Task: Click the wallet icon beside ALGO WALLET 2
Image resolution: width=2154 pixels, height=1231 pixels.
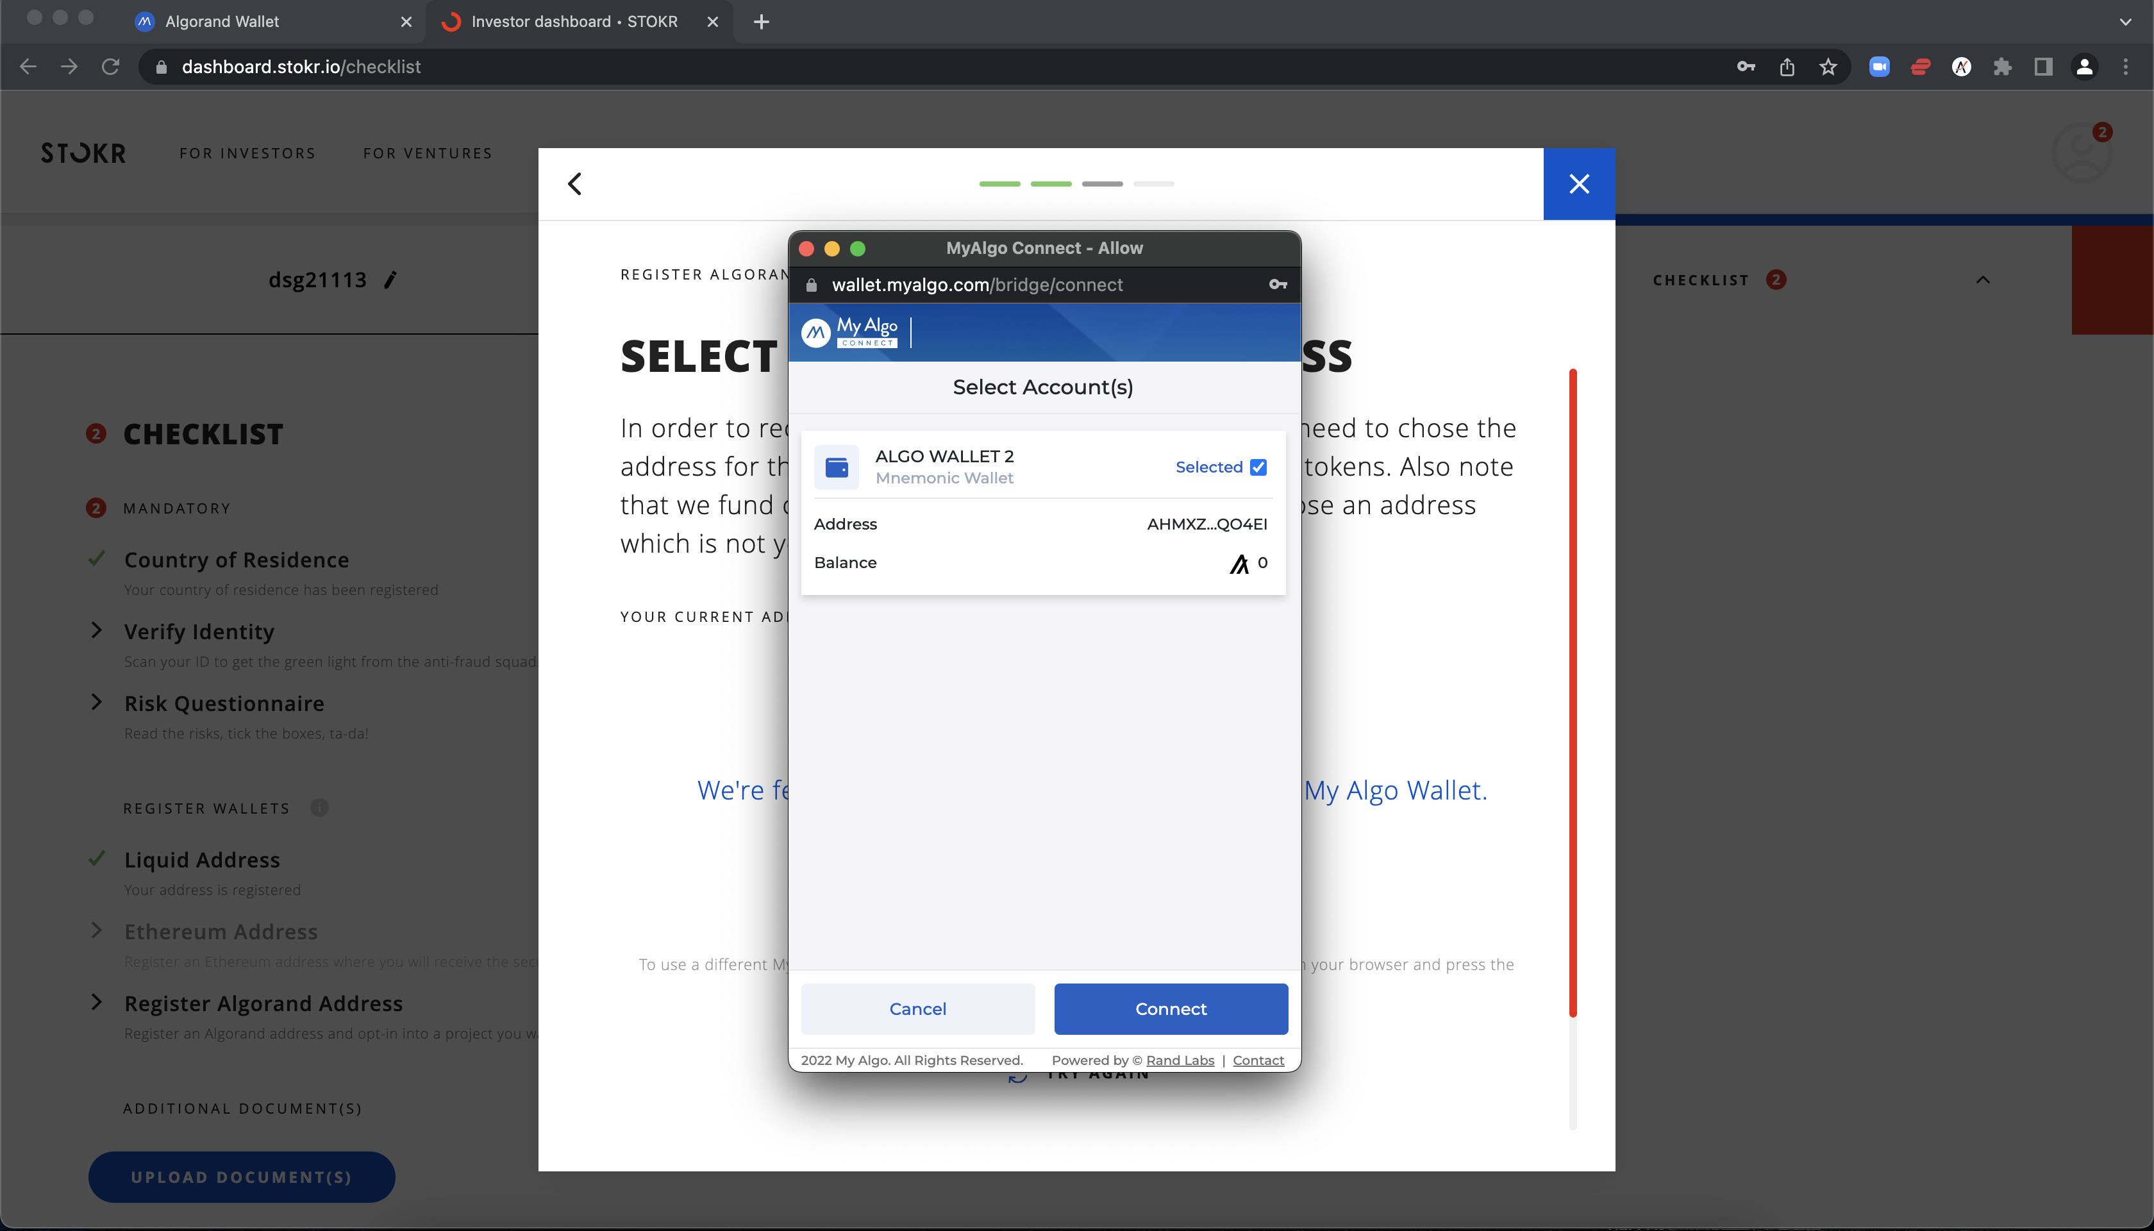Action: (x=836, y=467)
